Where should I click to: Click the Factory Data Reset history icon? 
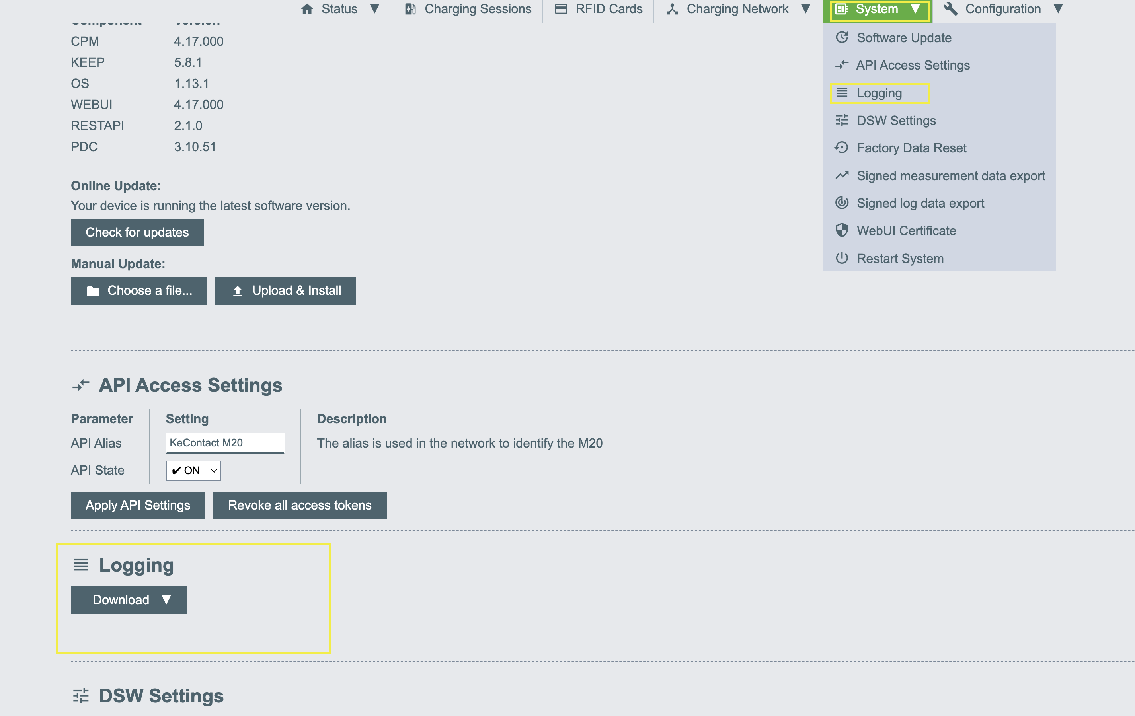[x=841, y=148]
